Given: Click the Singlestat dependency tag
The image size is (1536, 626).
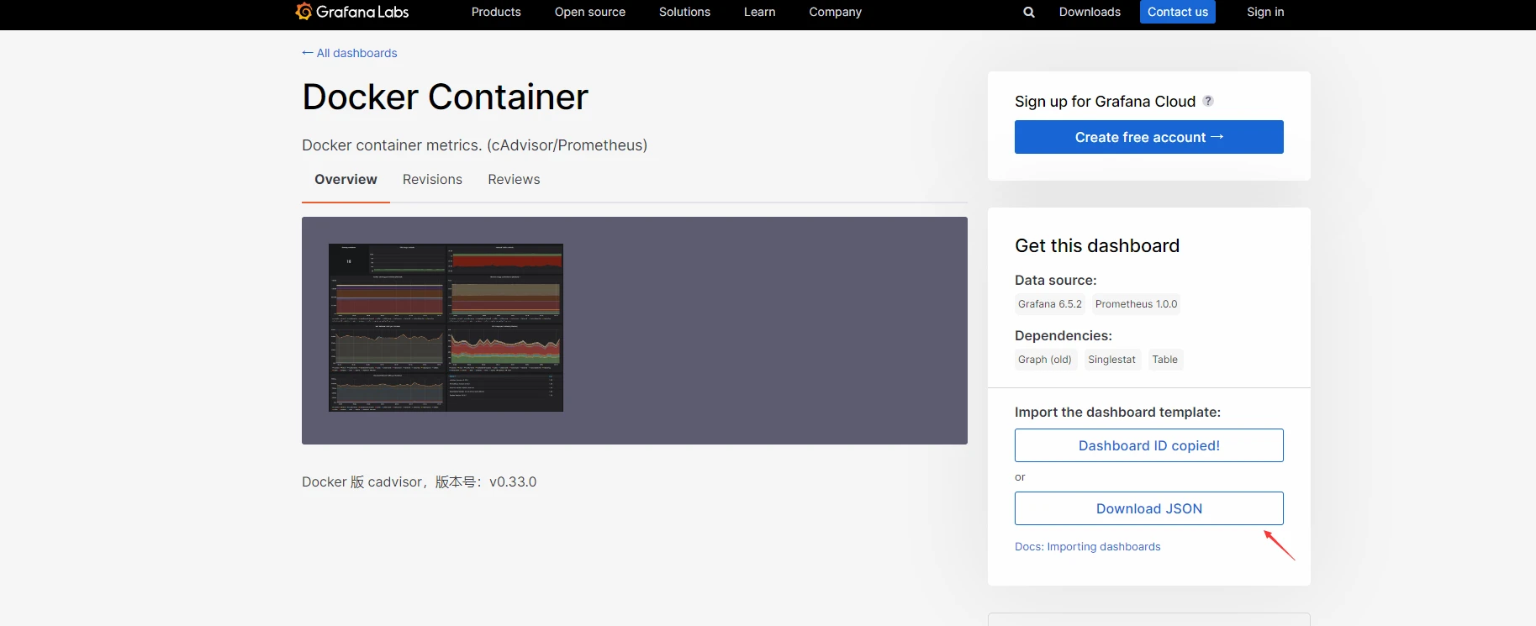Looking at the screenshot, I should click(x=1111, y=360).
